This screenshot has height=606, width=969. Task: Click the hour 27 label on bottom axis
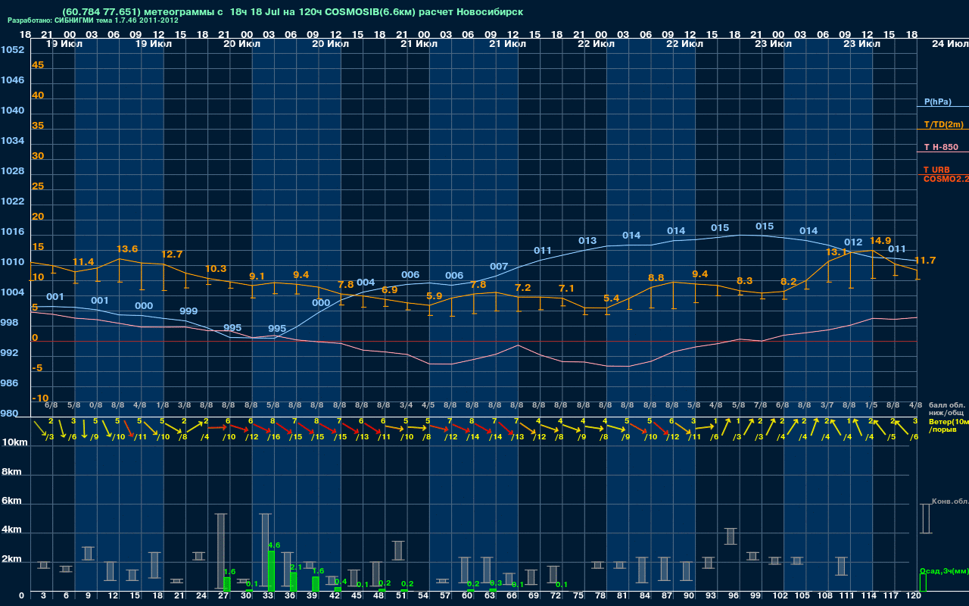[x=223, y=596]
